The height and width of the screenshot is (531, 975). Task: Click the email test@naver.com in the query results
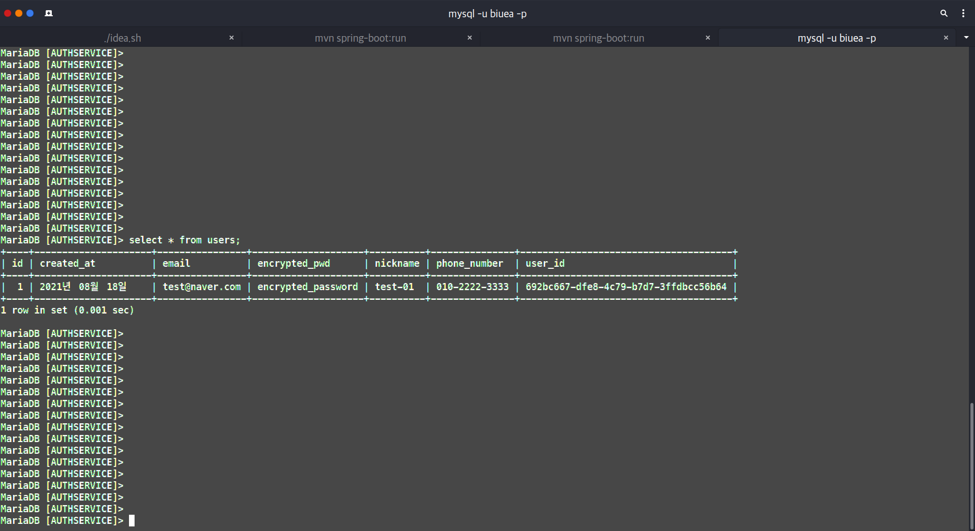(202, 287)
